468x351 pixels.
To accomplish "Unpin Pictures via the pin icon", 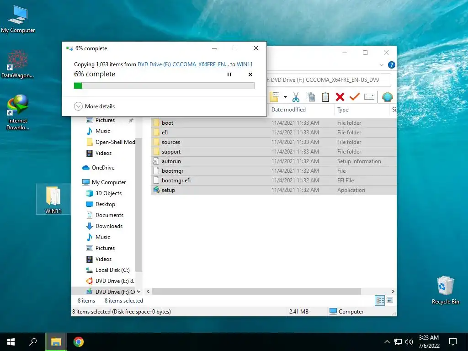I will coord(131,120).
